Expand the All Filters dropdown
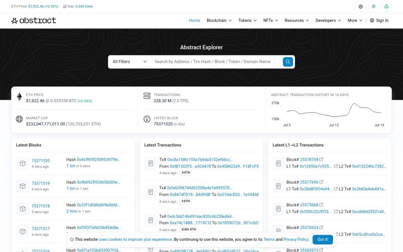Screen dimensions: 403x252 click(129, 62)
